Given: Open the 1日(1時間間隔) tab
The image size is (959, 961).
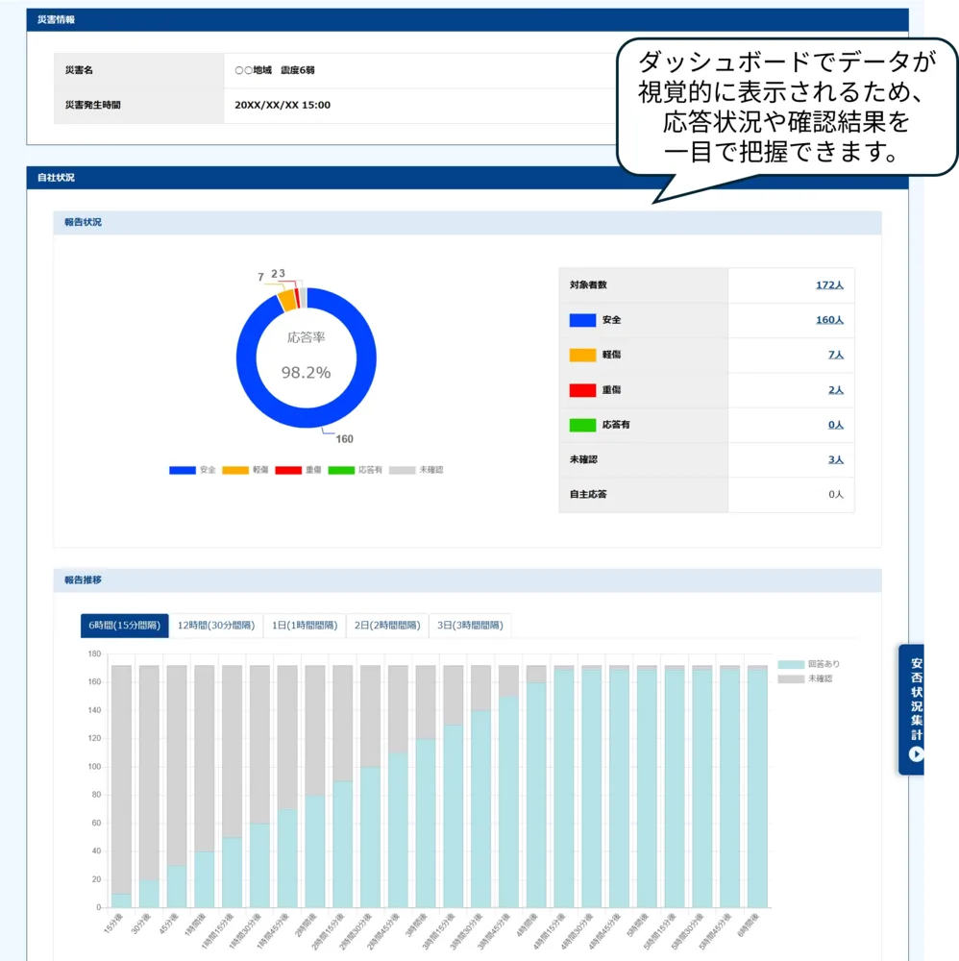Looking at the screenshot, I should coord(304,626).
